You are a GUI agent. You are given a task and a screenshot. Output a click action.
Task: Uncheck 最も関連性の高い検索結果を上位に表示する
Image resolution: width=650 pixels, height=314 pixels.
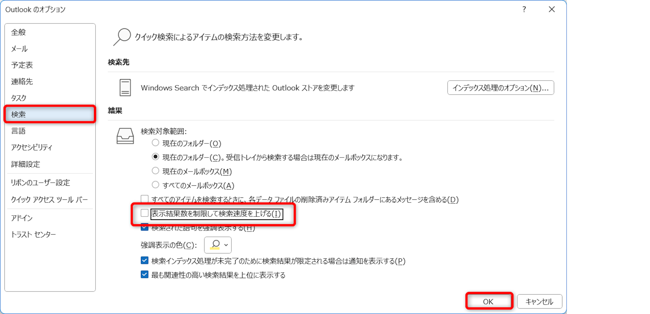[145, 275]
